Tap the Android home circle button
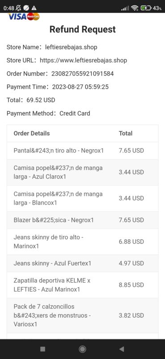The image size is (165, 359). 82,349
